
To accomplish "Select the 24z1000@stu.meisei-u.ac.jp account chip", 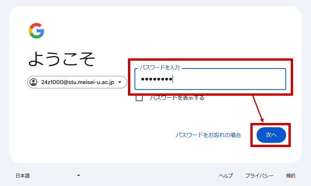I will pos(77,82).
